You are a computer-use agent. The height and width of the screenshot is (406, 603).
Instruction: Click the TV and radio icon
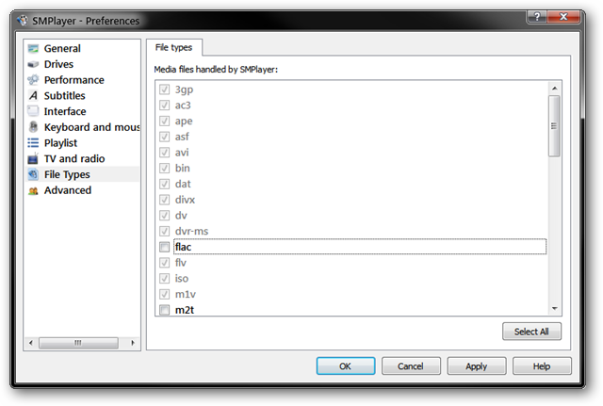coord(34,158)
